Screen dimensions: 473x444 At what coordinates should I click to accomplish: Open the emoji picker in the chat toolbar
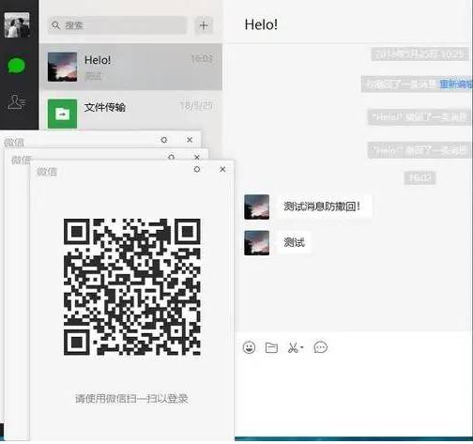[x=249, y=347]
